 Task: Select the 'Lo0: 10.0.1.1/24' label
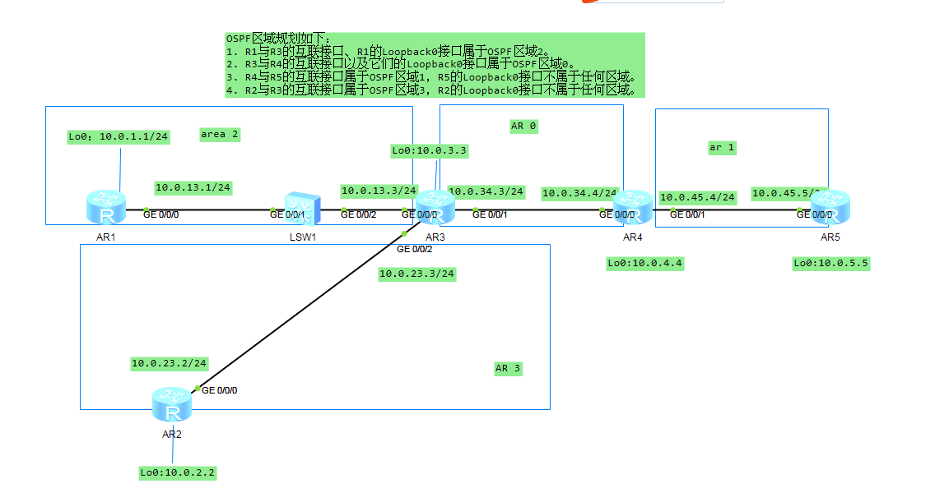[117, 136]
